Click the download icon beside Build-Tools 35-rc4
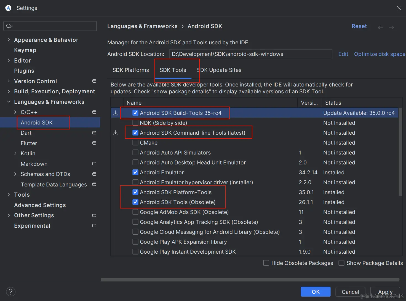Screen dimensions: 406x301 [x=116, y=113]
